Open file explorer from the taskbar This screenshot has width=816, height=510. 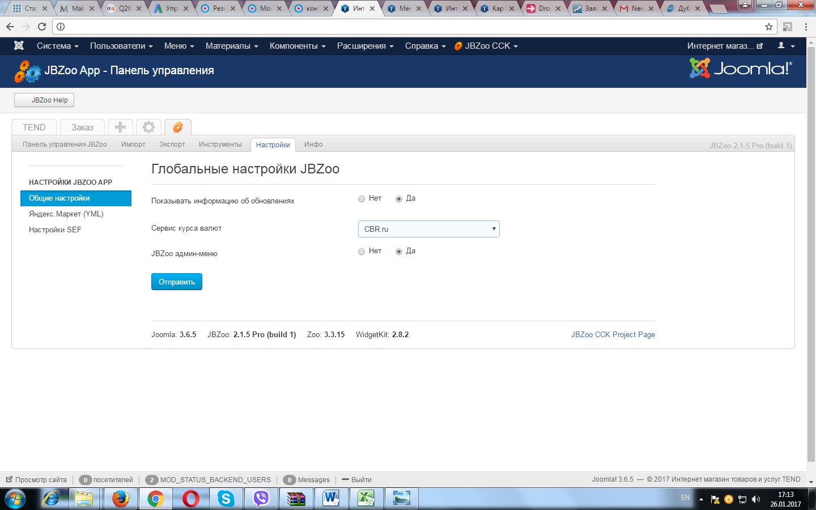tap(84, 499)
